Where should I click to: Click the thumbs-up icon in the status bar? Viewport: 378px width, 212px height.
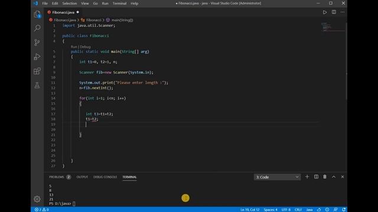point(319,210)
